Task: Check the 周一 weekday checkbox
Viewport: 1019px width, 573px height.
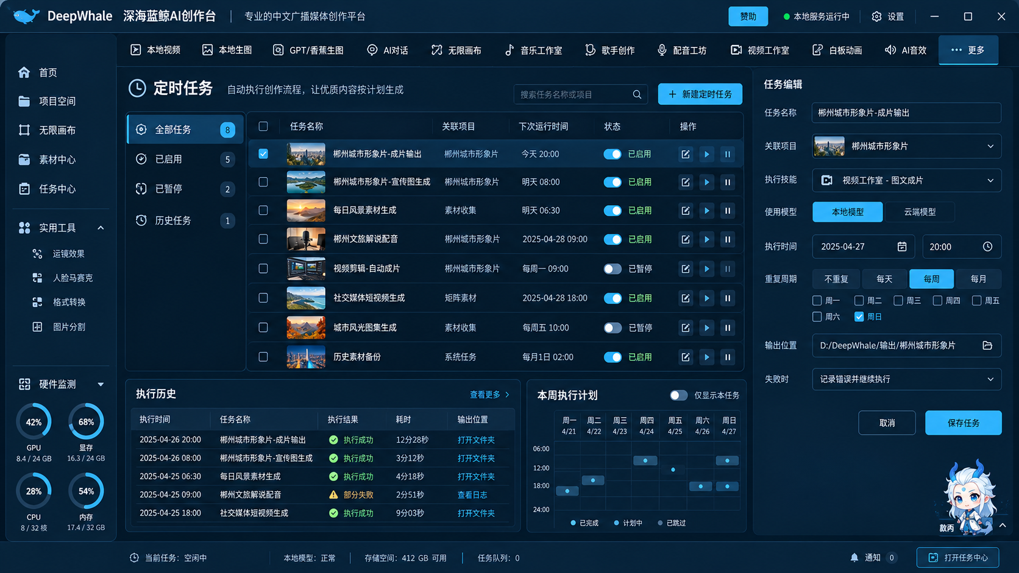Action: pyautogui.click(x=817, y=300)
